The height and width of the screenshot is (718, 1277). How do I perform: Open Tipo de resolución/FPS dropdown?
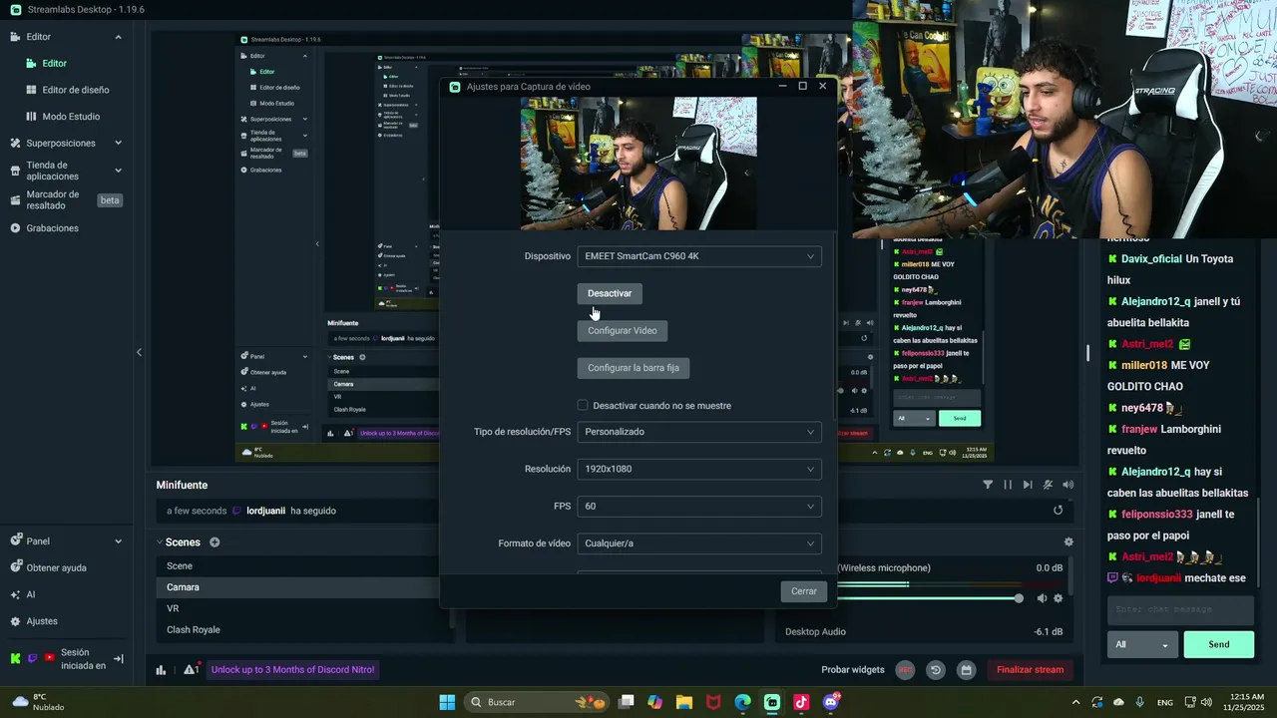[699, 432]
